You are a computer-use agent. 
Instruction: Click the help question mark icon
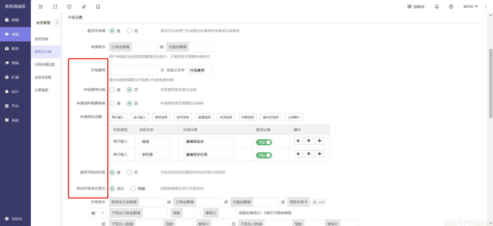point(451,7)
